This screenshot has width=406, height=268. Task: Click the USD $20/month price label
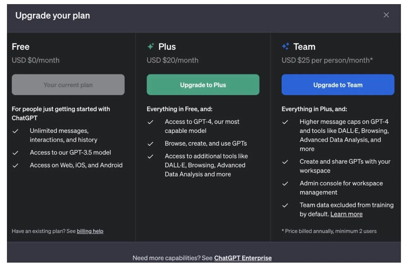pyautogui.click(x=172, y=60)
